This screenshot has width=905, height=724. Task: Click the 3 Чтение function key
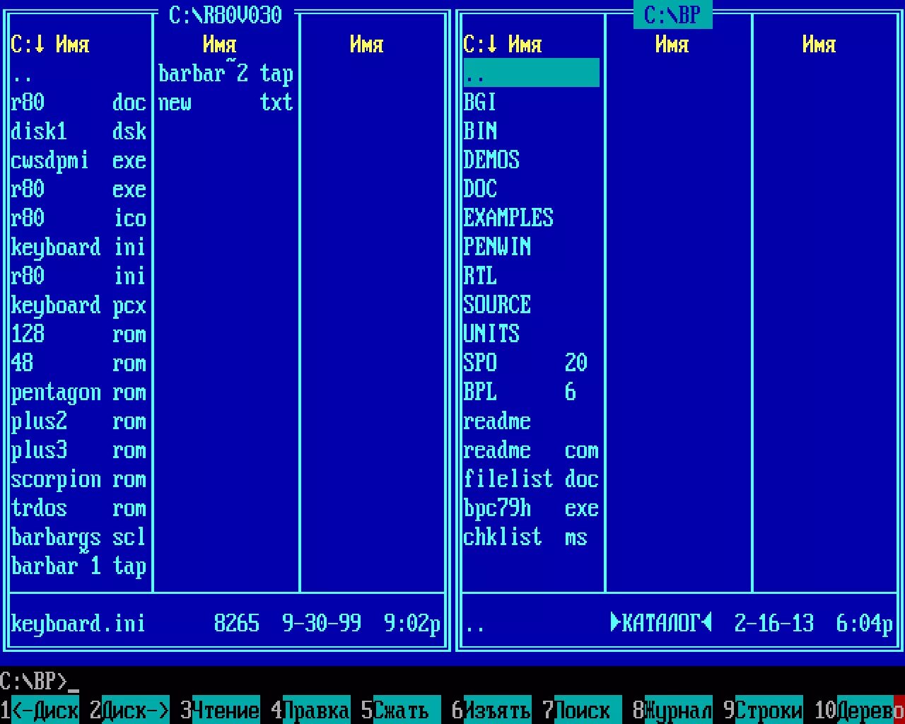click(221, 710)
